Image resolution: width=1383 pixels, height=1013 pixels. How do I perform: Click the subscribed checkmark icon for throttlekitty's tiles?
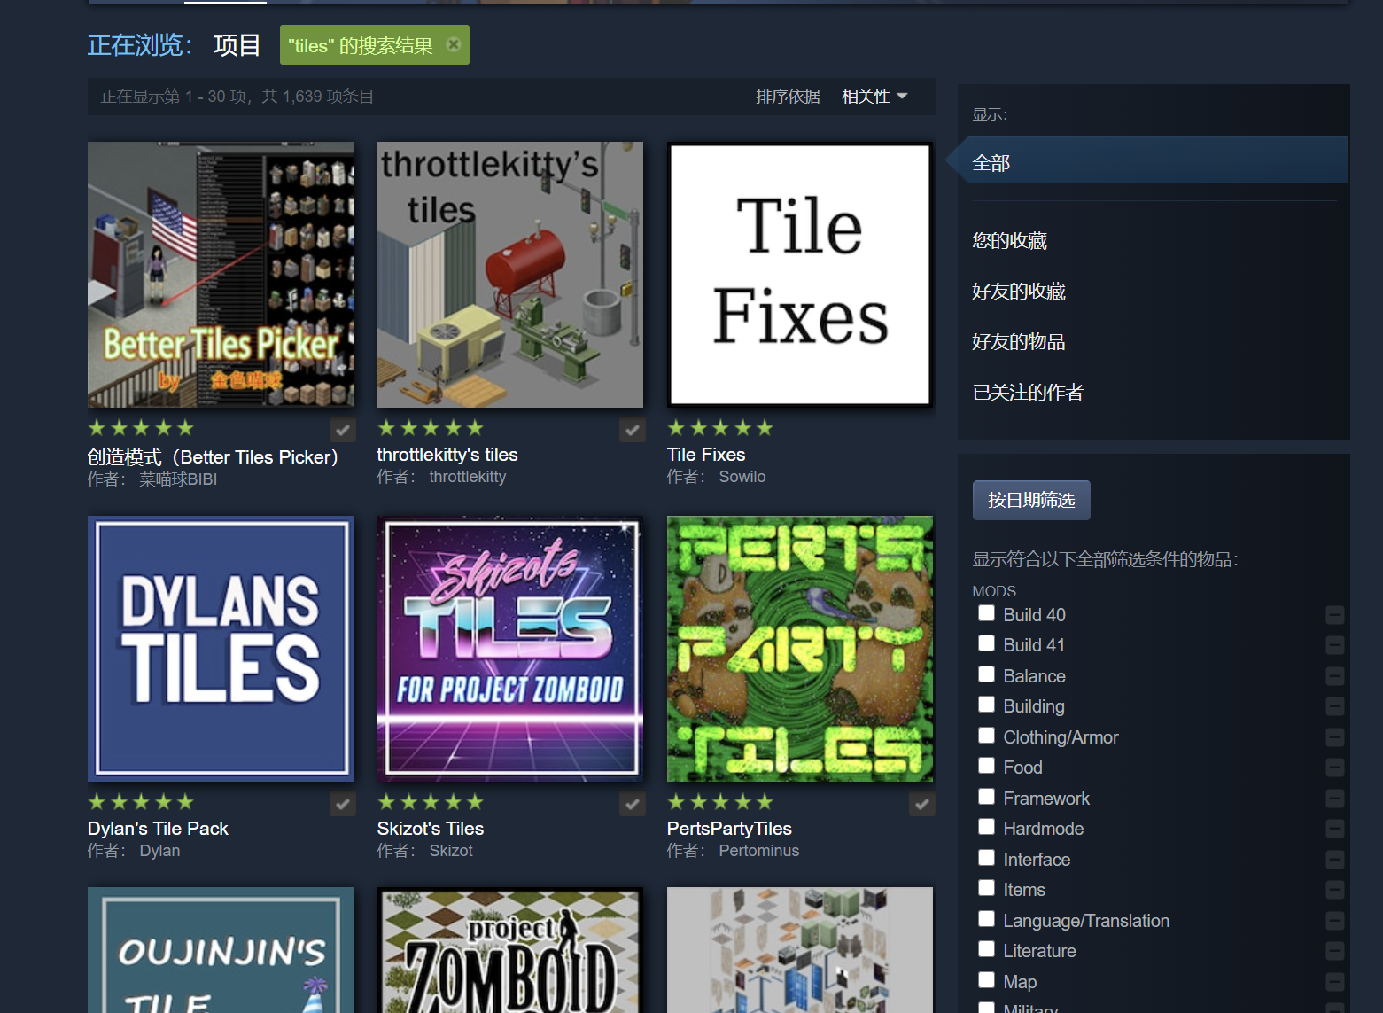pyautogui.click(x=633, y=430)
